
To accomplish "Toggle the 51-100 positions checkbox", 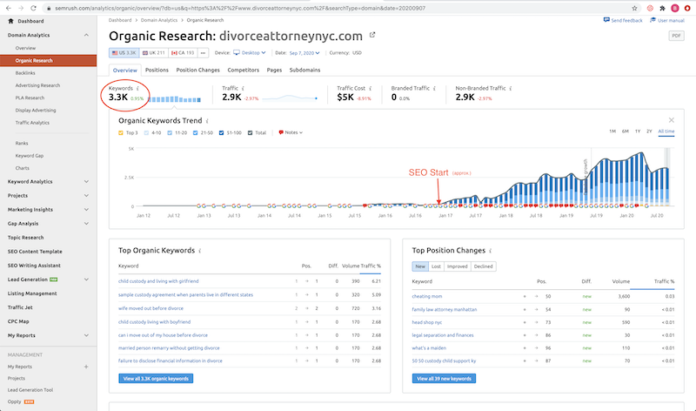I will (x=222, y=133).
